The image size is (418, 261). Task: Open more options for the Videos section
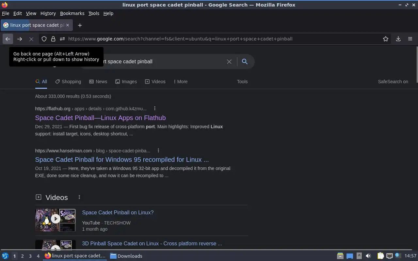tap(79, 197)
